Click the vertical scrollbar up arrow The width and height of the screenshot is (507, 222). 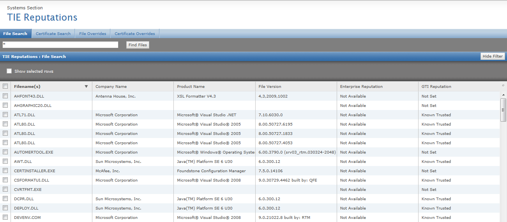503,95
